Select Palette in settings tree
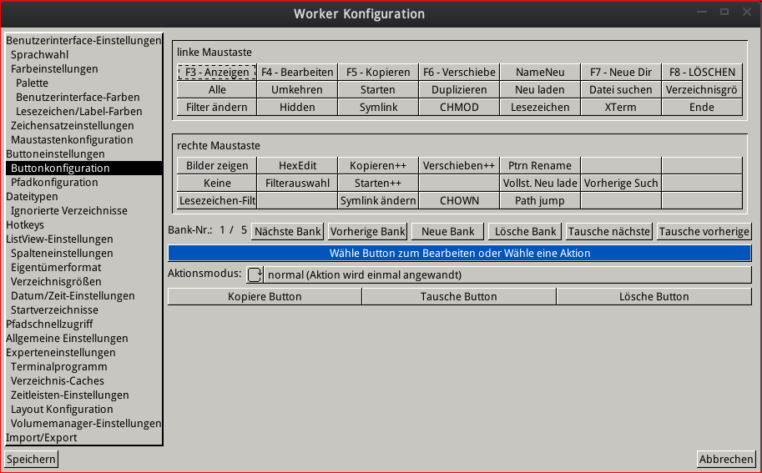Image resolution: width=762 pixels, height=473 pixels. [x=32, y=83]
